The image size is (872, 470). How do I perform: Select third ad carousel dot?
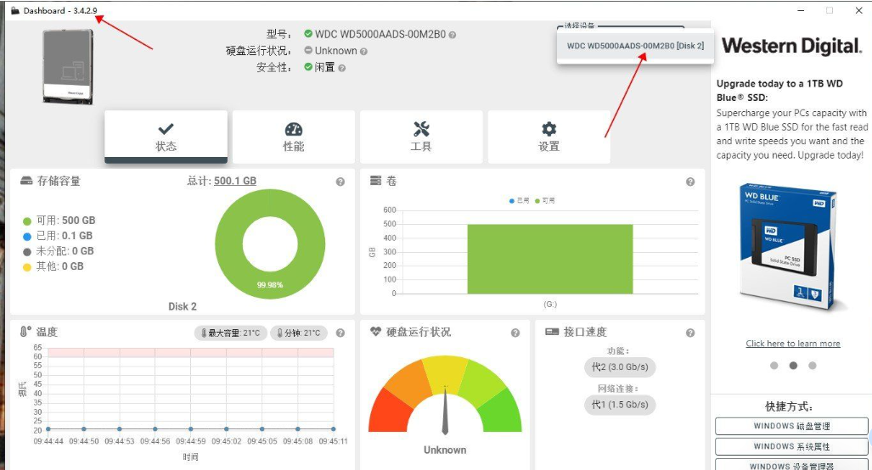813,366
